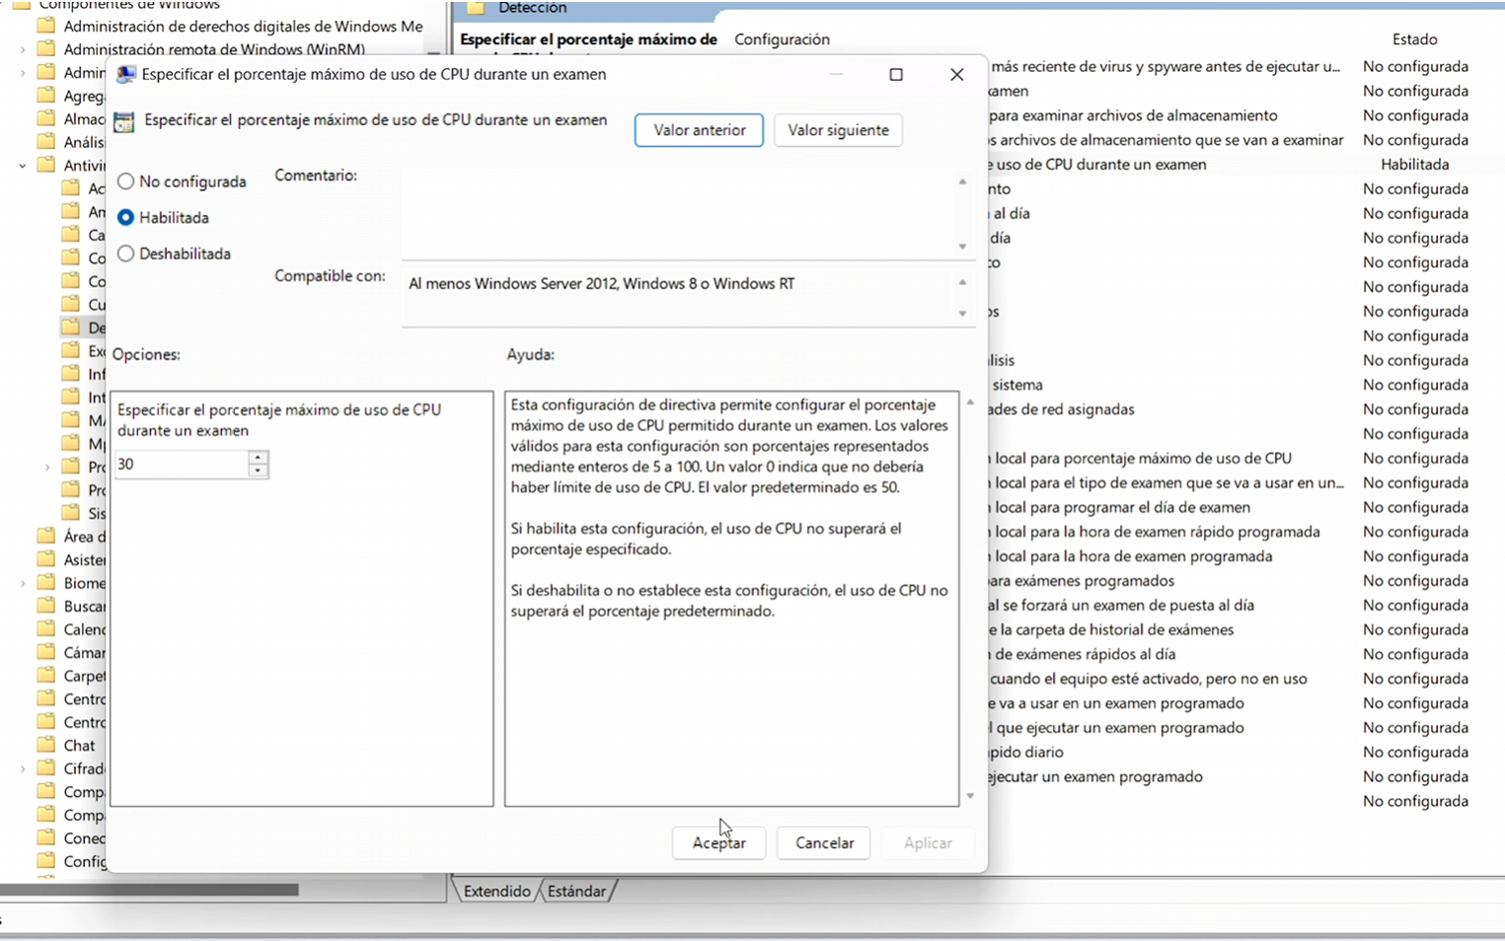Increase the CPU percentage with the up arrow

pyautogui.click(x=258, y=458)
